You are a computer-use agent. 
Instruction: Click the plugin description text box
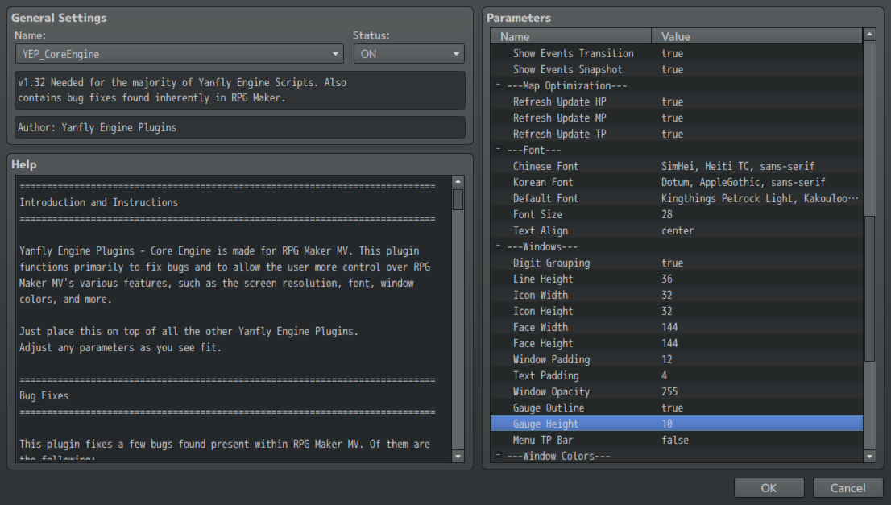click(240, 90)
